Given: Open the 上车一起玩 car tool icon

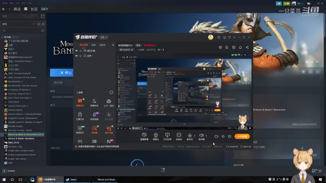Looking at the screenshot, I should [109, 102].
